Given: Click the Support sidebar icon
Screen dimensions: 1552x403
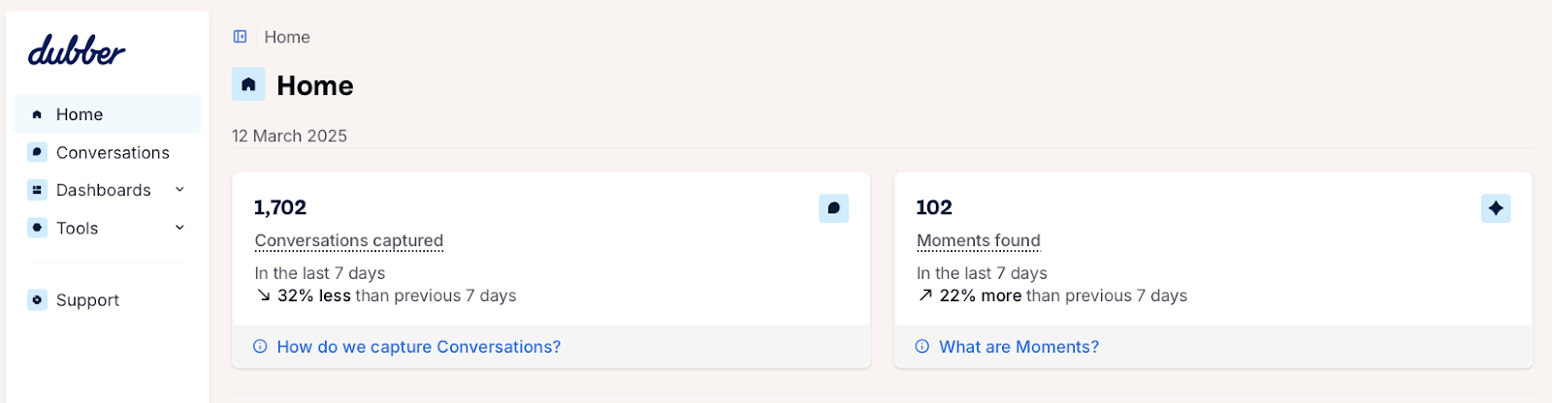Looking at the screenshot, I should pos(37,300).
